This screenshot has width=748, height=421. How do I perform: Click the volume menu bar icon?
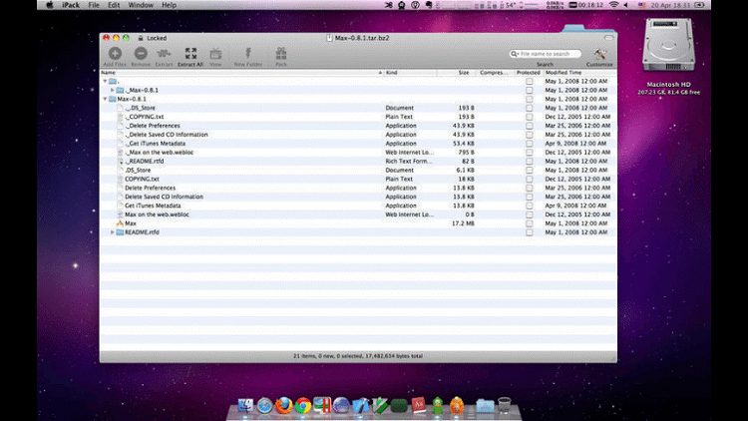point(626,5)
